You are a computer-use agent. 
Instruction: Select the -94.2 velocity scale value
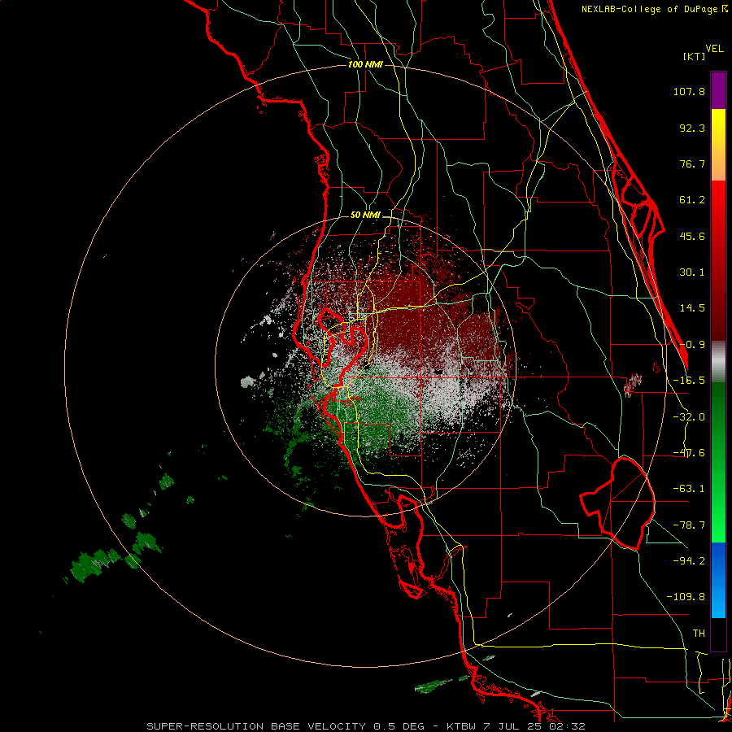pos(689,560)
